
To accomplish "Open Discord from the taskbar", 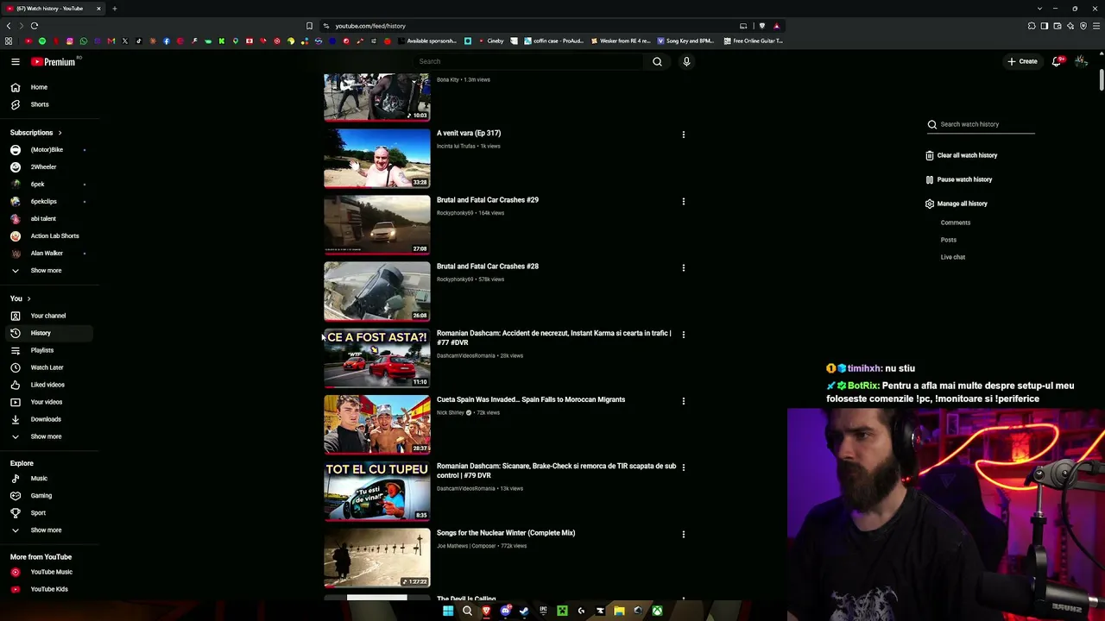I will pyautogui.click(x=505, y=611).
